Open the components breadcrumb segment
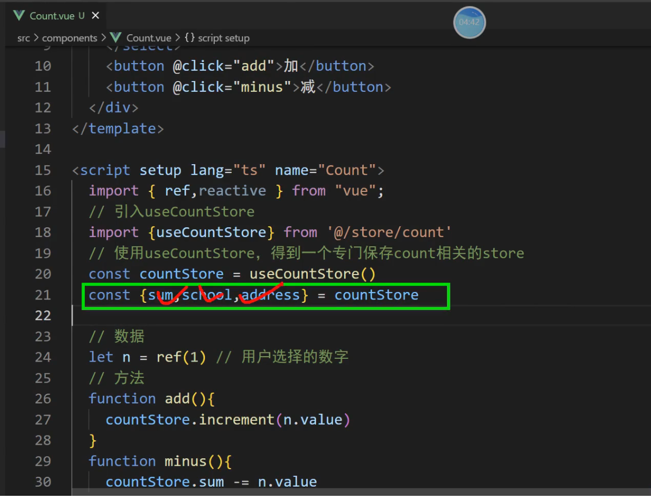 pos(69,38)
